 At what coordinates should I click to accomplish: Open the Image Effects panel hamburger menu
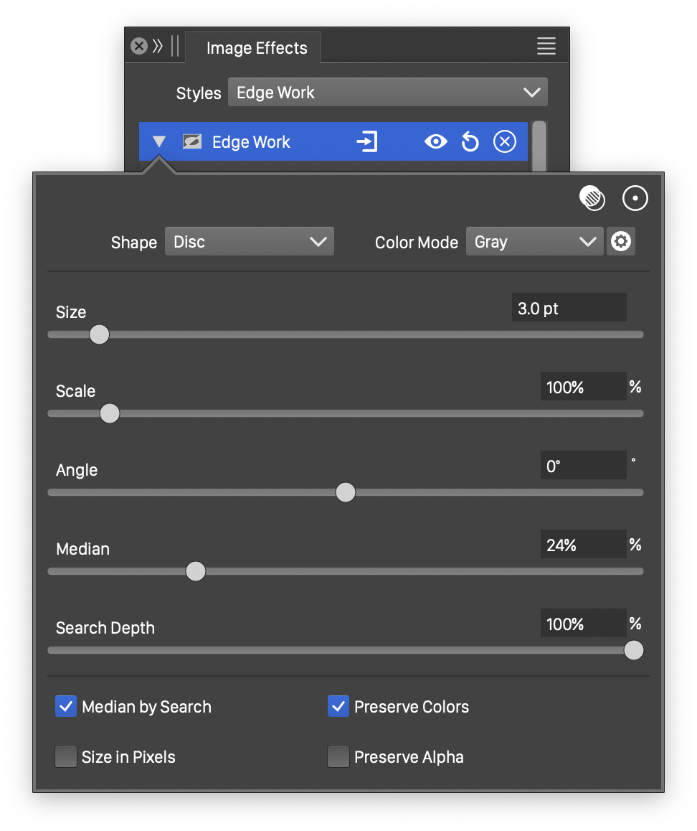[546, 47]
